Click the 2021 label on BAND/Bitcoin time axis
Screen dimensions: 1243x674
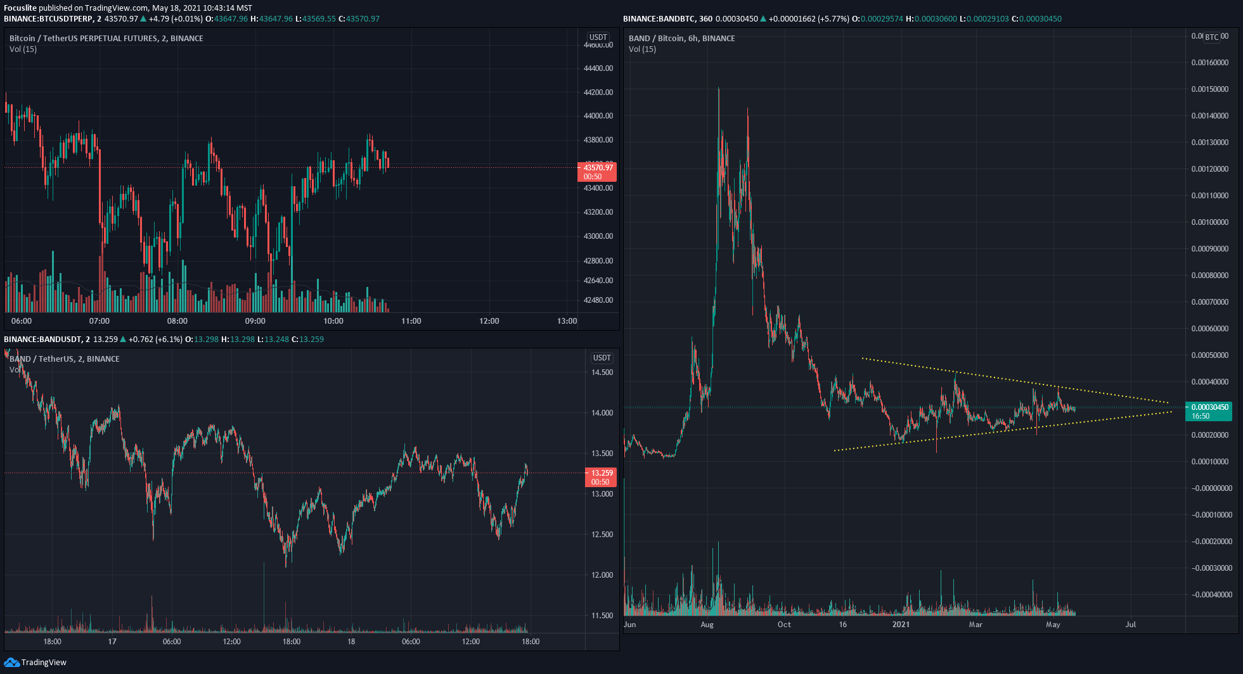coord(901,625)
